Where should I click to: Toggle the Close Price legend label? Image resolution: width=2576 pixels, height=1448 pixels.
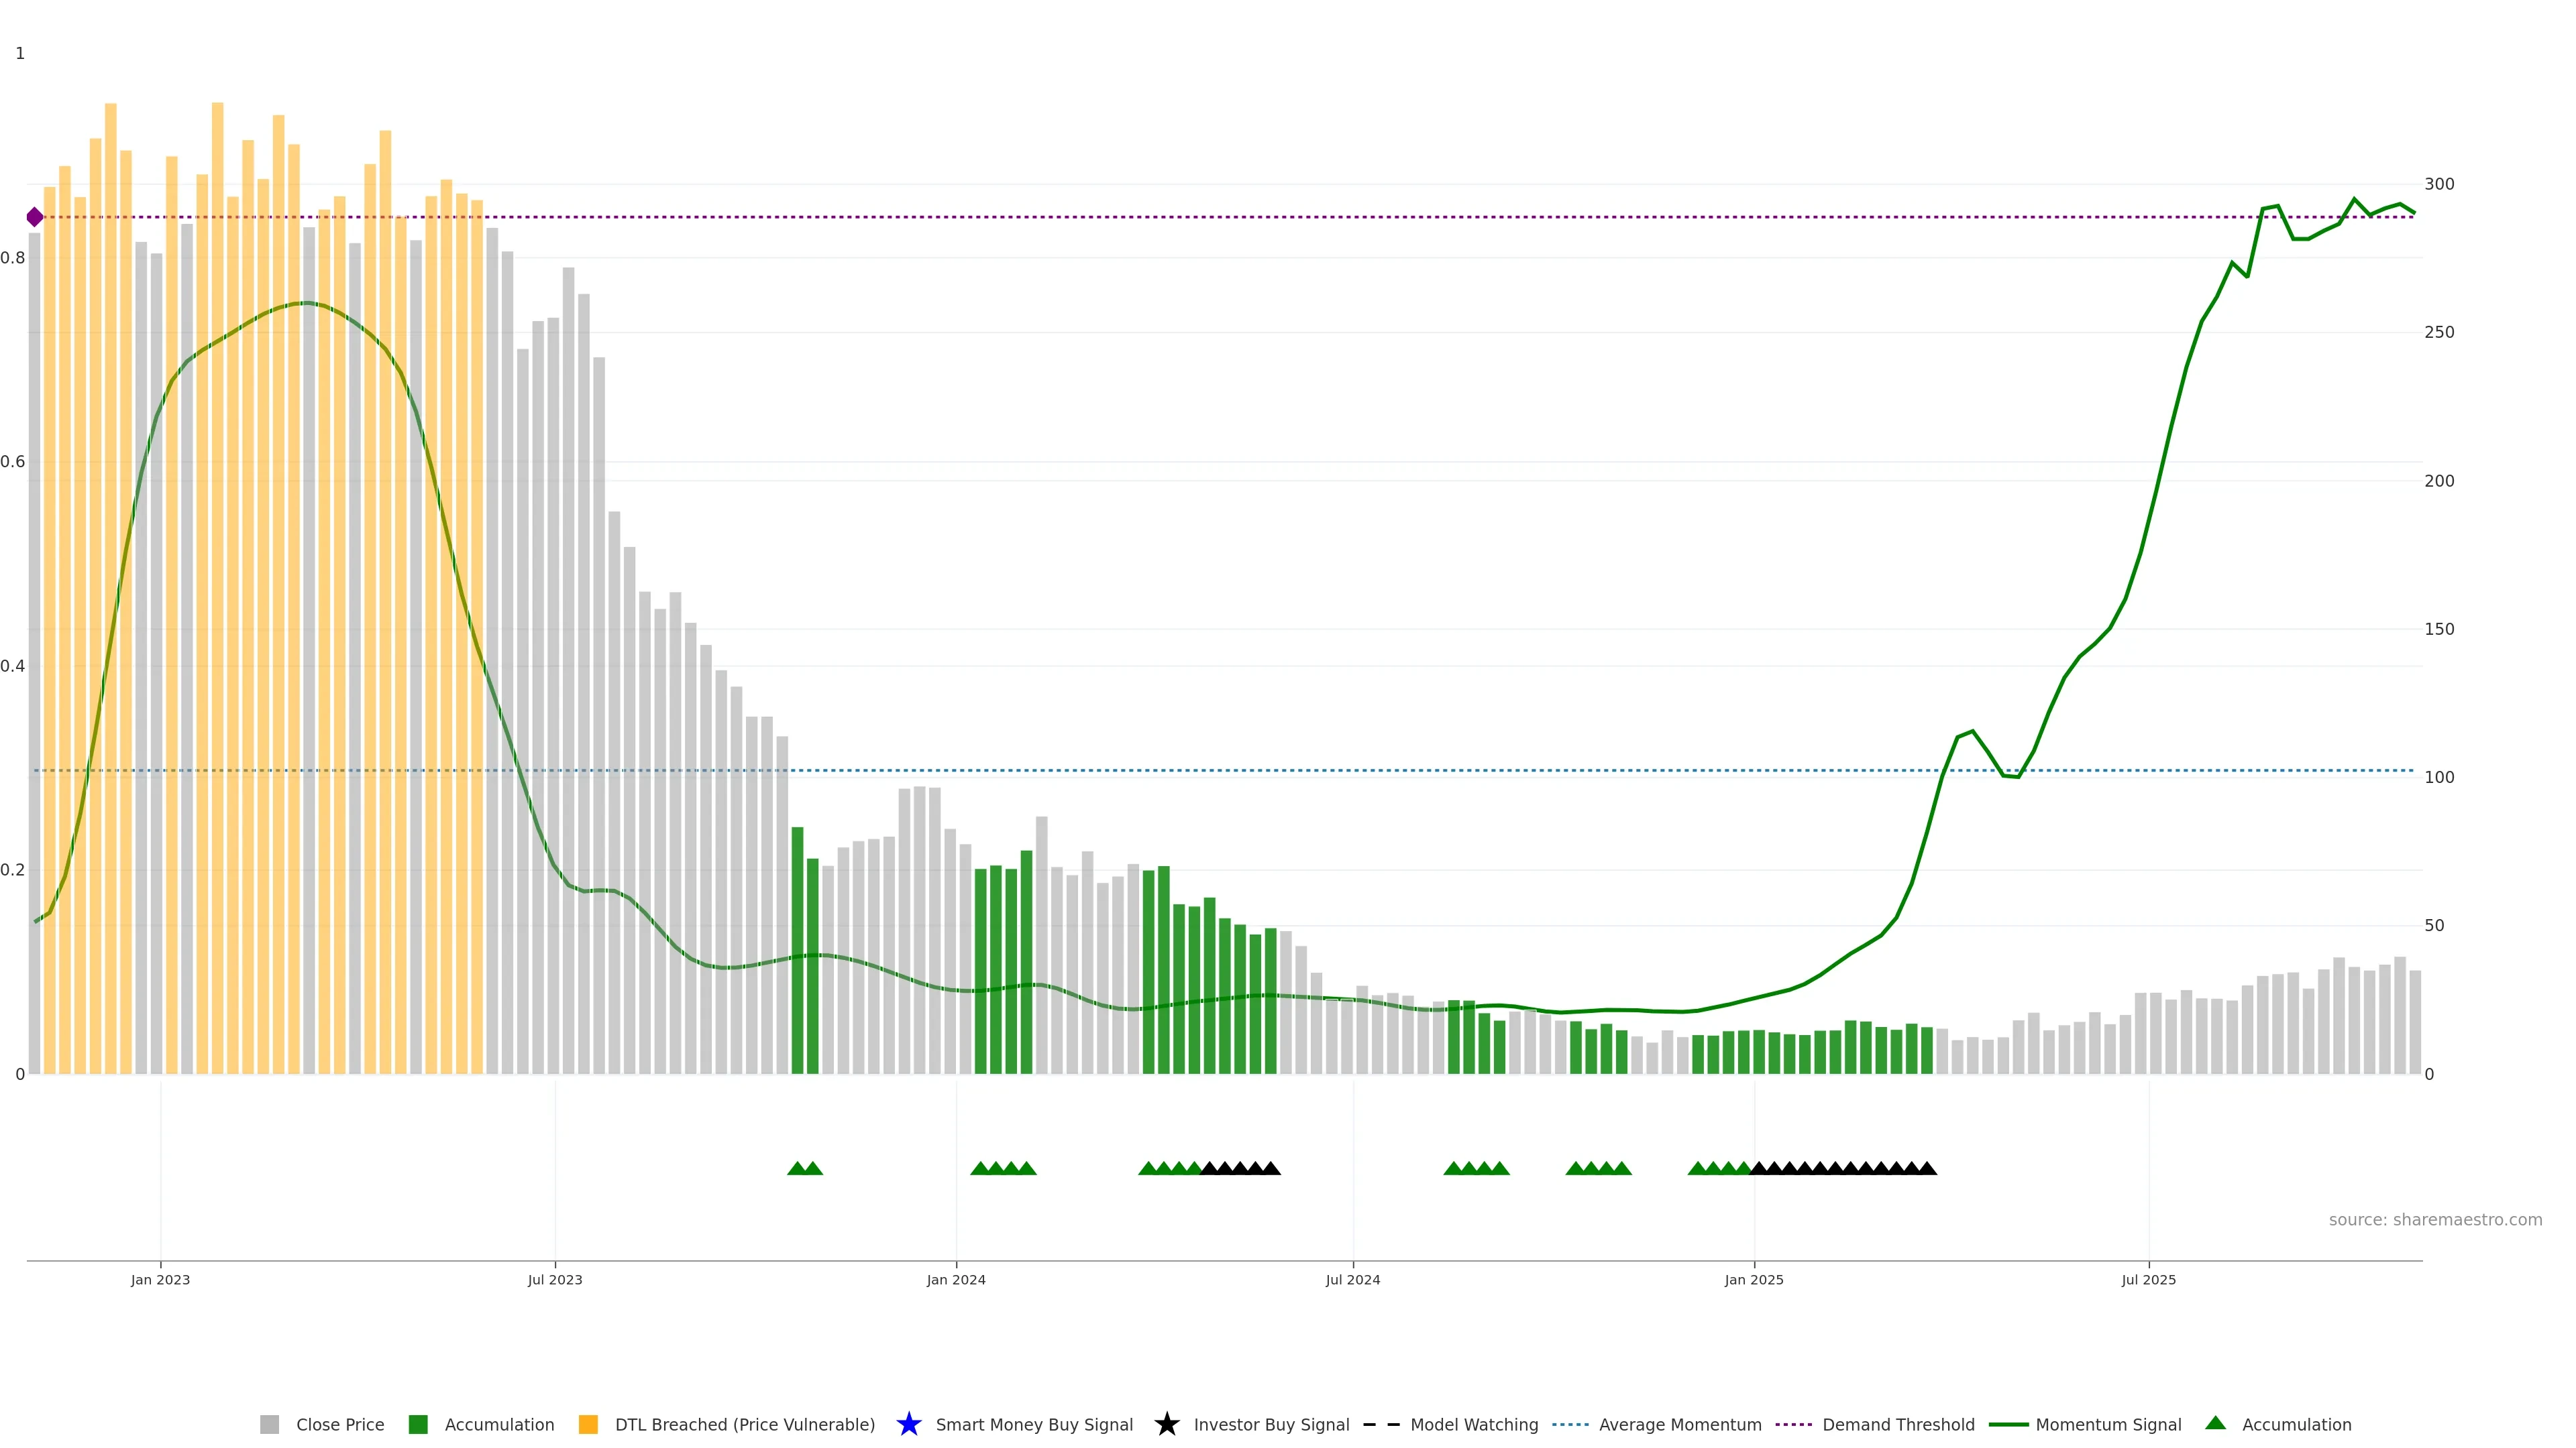340,1424
